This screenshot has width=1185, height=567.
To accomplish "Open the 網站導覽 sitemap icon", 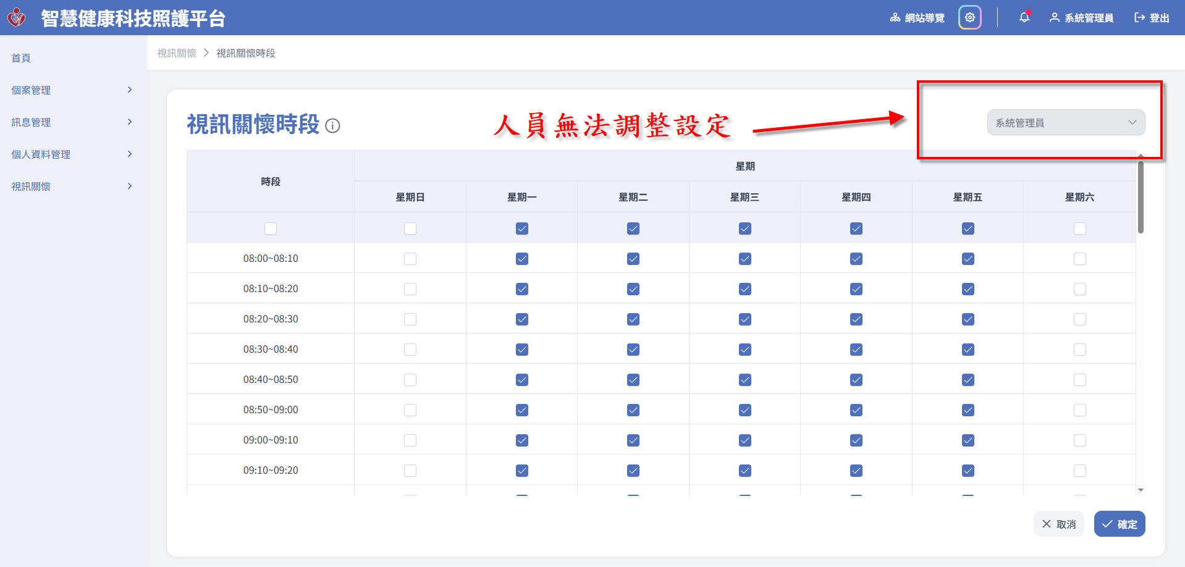I will [895, 18].
